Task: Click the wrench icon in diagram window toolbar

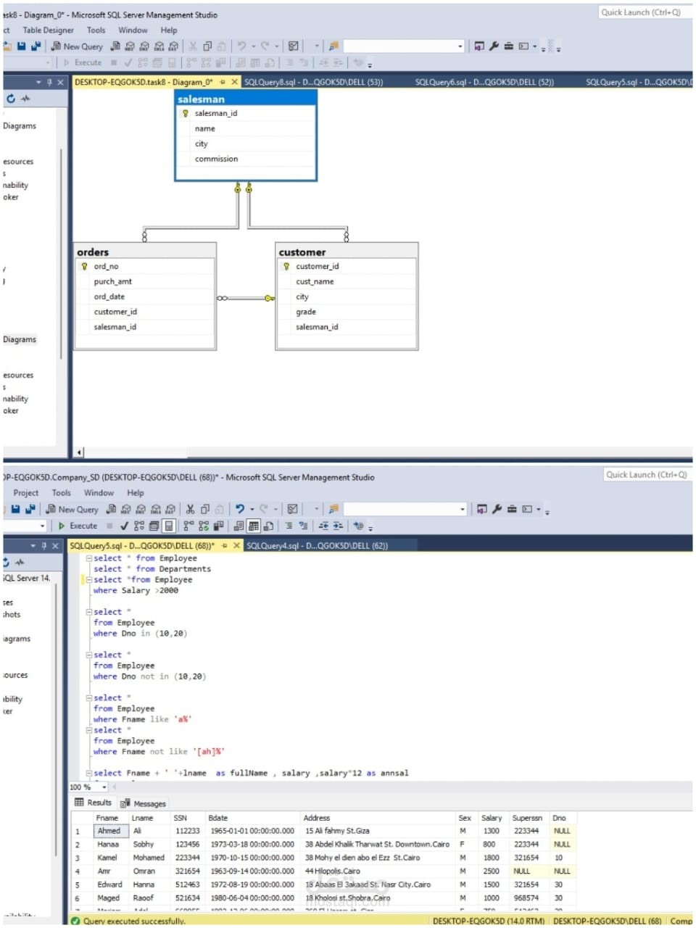Action: (x=494, y=46)
